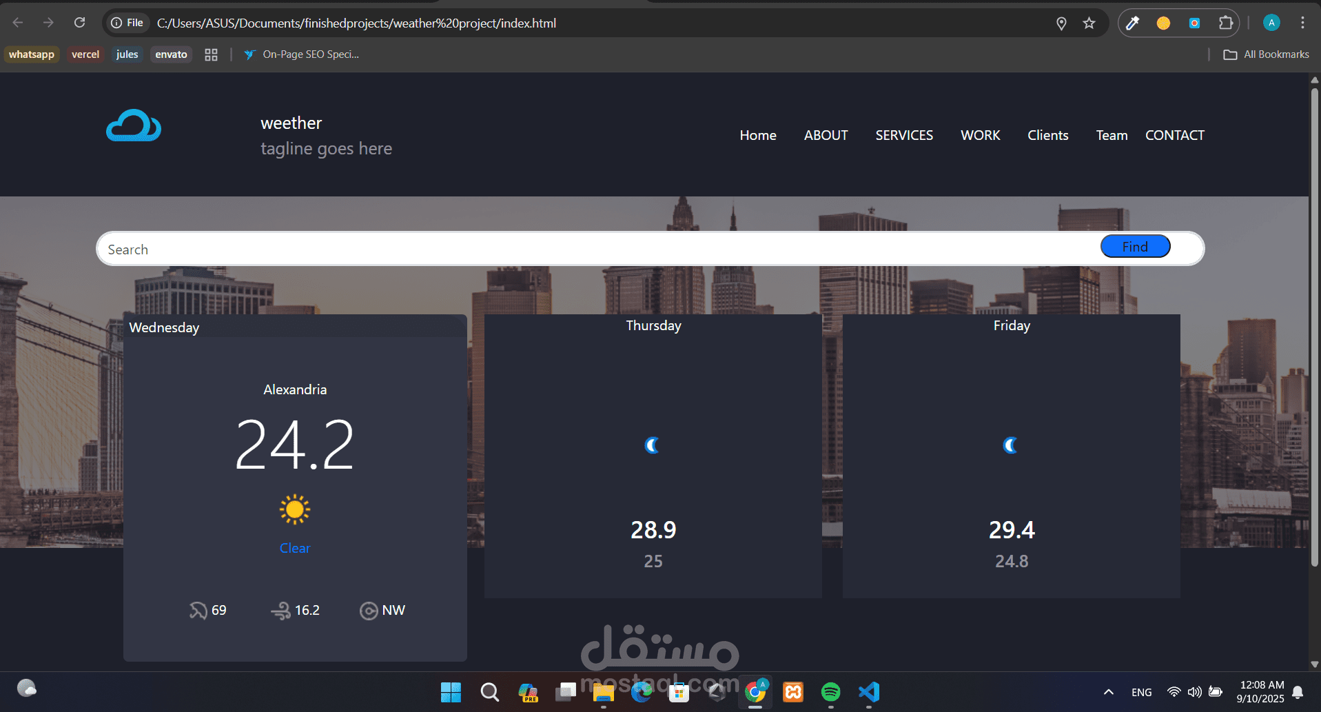This screenshot has height=712, width=1321.
Task: Open the jules bookmark
Action: coord(127,54)
